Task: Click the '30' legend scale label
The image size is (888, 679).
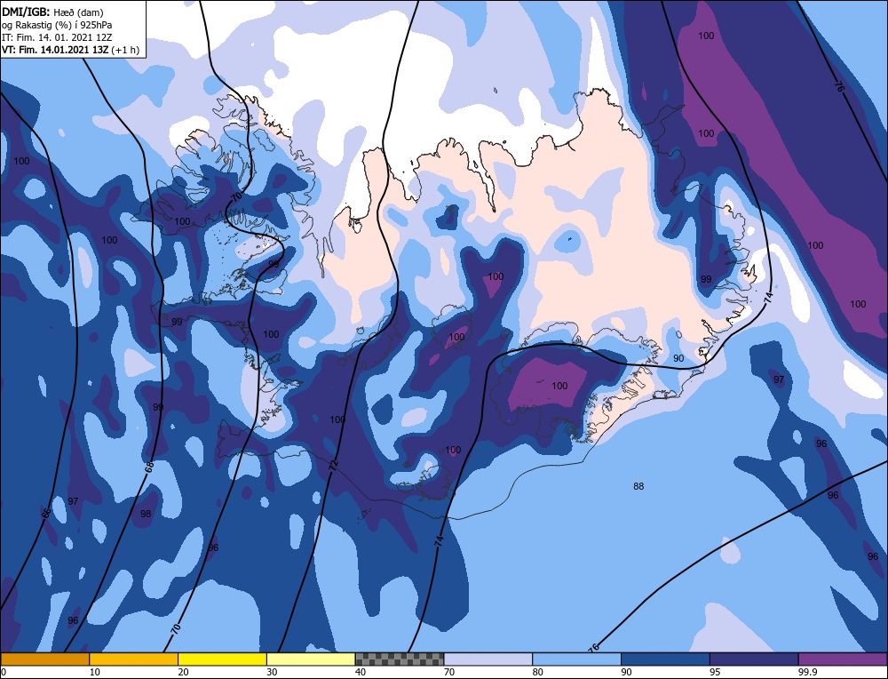Action: (x=272, y=672)
